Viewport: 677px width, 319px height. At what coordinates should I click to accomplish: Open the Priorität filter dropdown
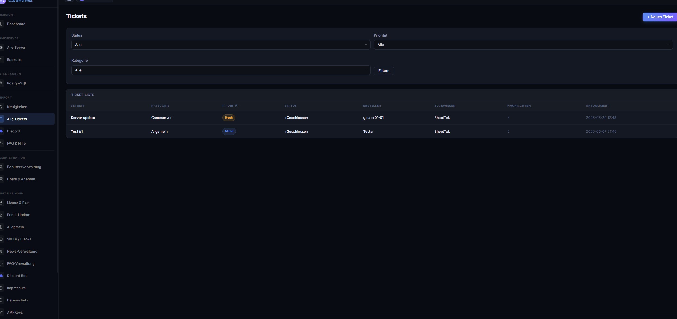[523, 45]
